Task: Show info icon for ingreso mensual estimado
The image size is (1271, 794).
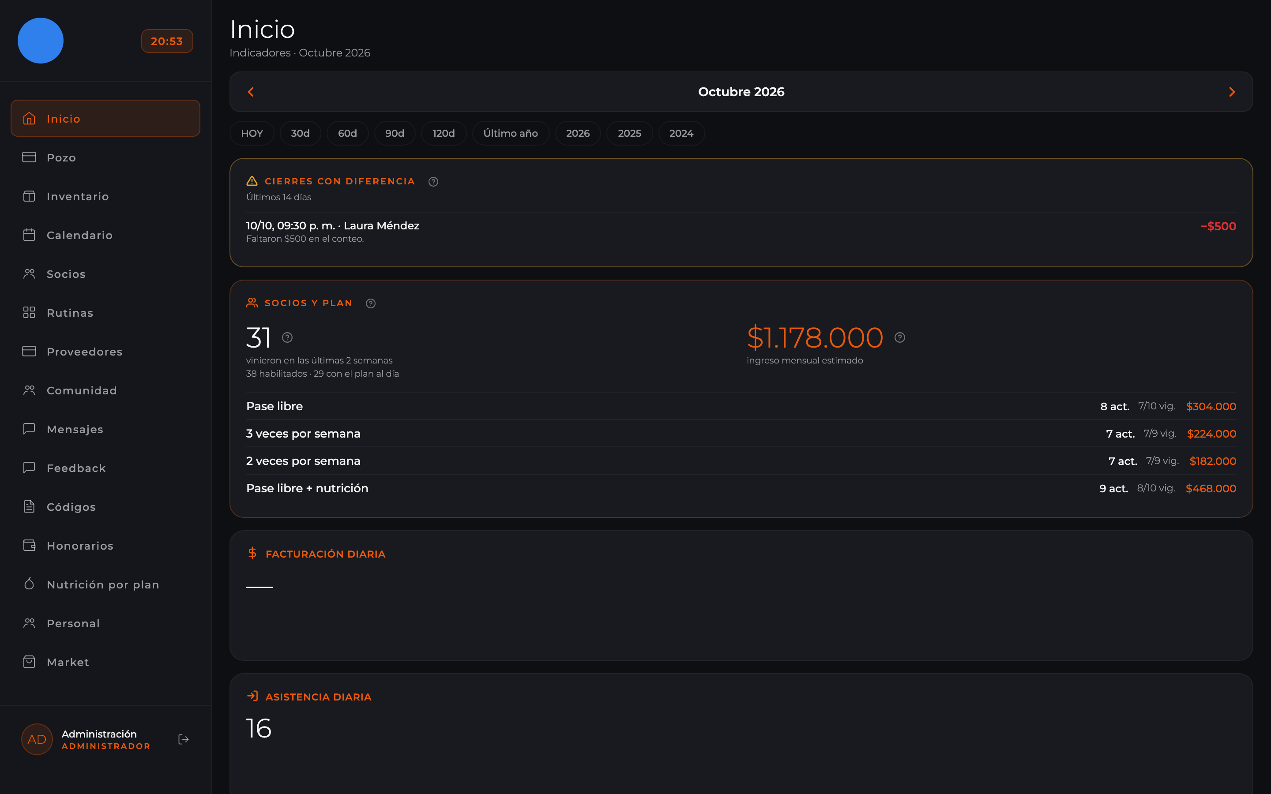Action: click(x=900, y=337)
